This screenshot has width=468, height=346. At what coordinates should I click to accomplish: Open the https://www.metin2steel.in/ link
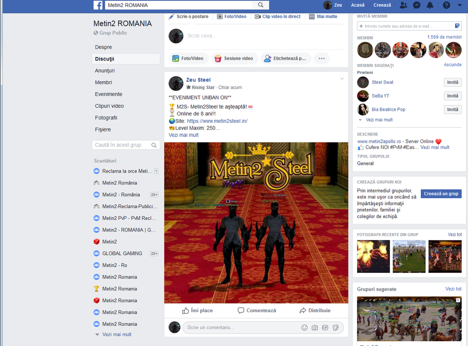coord(217,121)
